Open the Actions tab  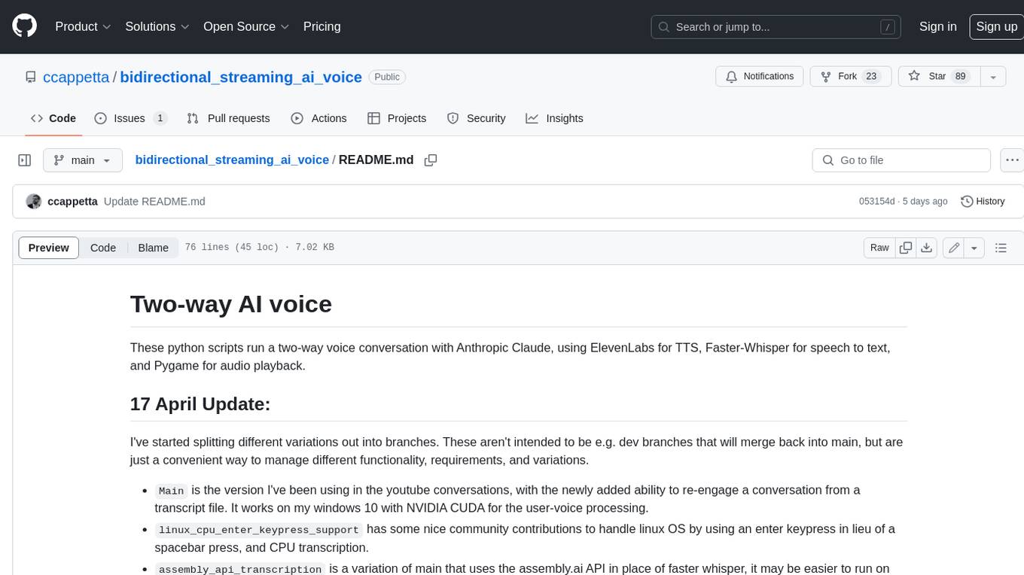coord(318,118)
